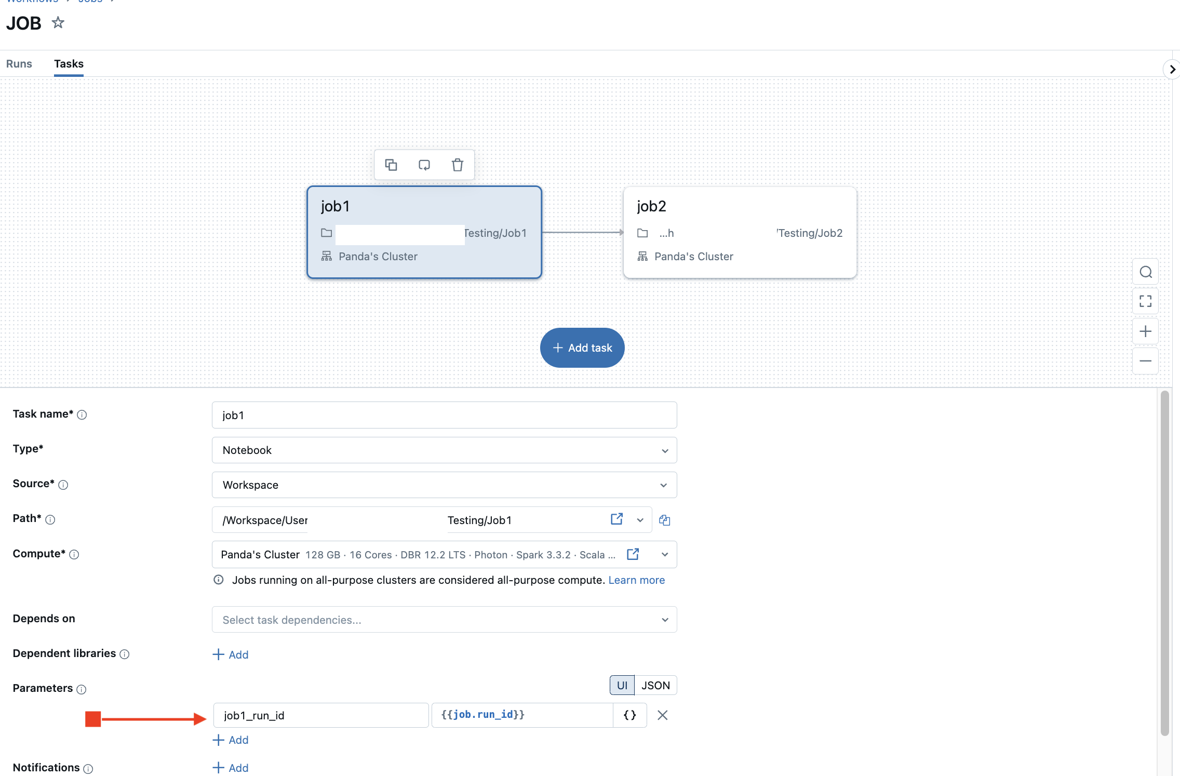
Task: Switch to the Runs tab
Action: [19, 63]
